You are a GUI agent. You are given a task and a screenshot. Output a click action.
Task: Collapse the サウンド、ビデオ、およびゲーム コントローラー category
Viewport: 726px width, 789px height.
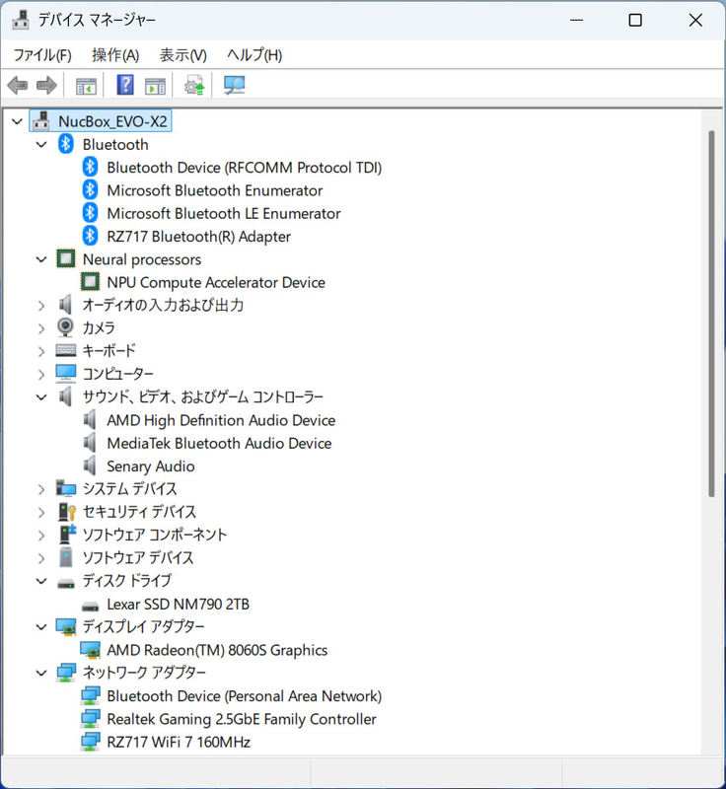click(x=41, y=397)
